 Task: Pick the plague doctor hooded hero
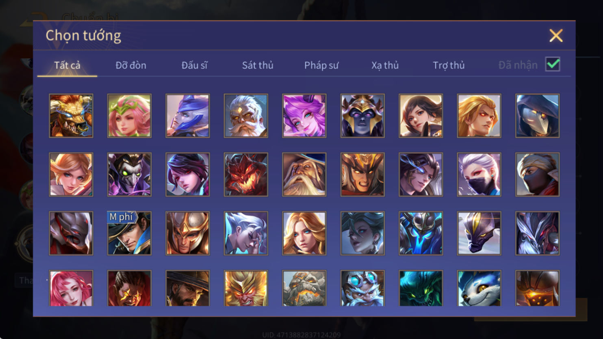[x=537, y=116]
